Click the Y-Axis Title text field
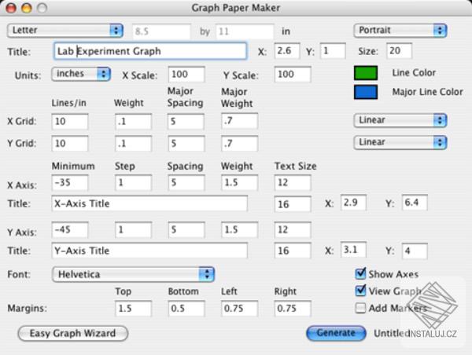This screenshot has height=355, width=472. coord(149,251)
